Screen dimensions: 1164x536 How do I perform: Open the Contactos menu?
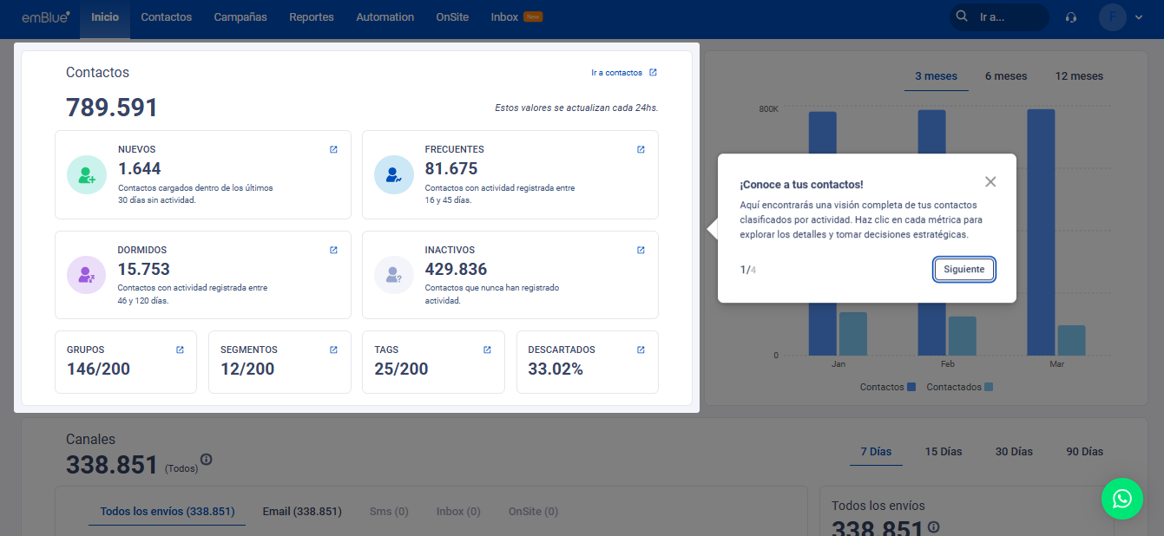167,17
